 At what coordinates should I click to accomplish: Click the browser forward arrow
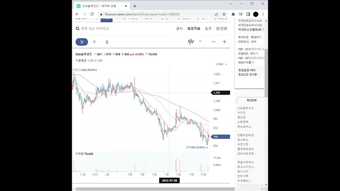pyautogui.click(x=85, y=14)
